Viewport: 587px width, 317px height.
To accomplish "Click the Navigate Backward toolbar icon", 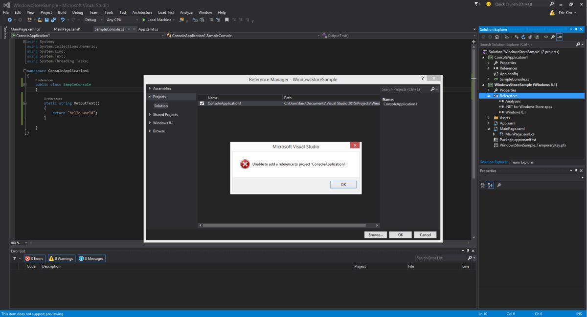I will (x=9, y=20).
